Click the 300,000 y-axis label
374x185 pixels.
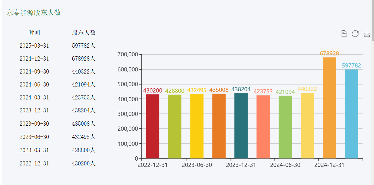(127, 114)
